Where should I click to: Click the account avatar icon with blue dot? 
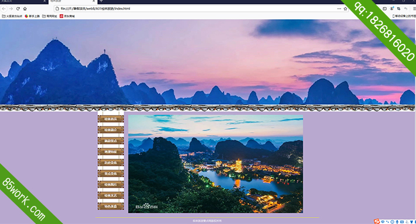392,9
